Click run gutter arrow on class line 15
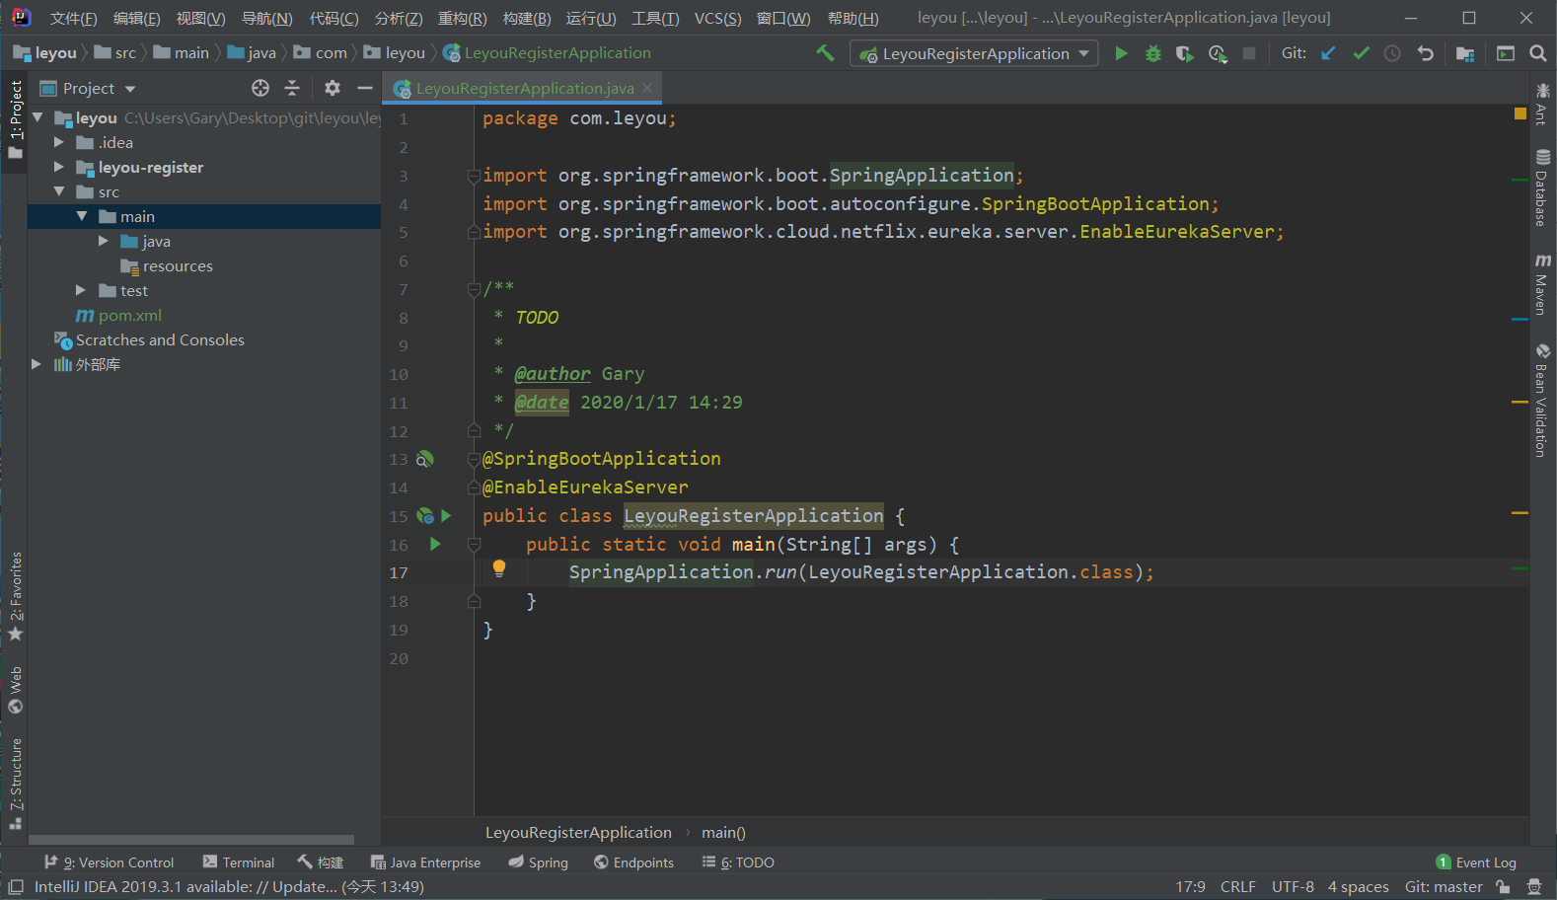The height and width of the screenshot is (900, 1557). [446, 515]
